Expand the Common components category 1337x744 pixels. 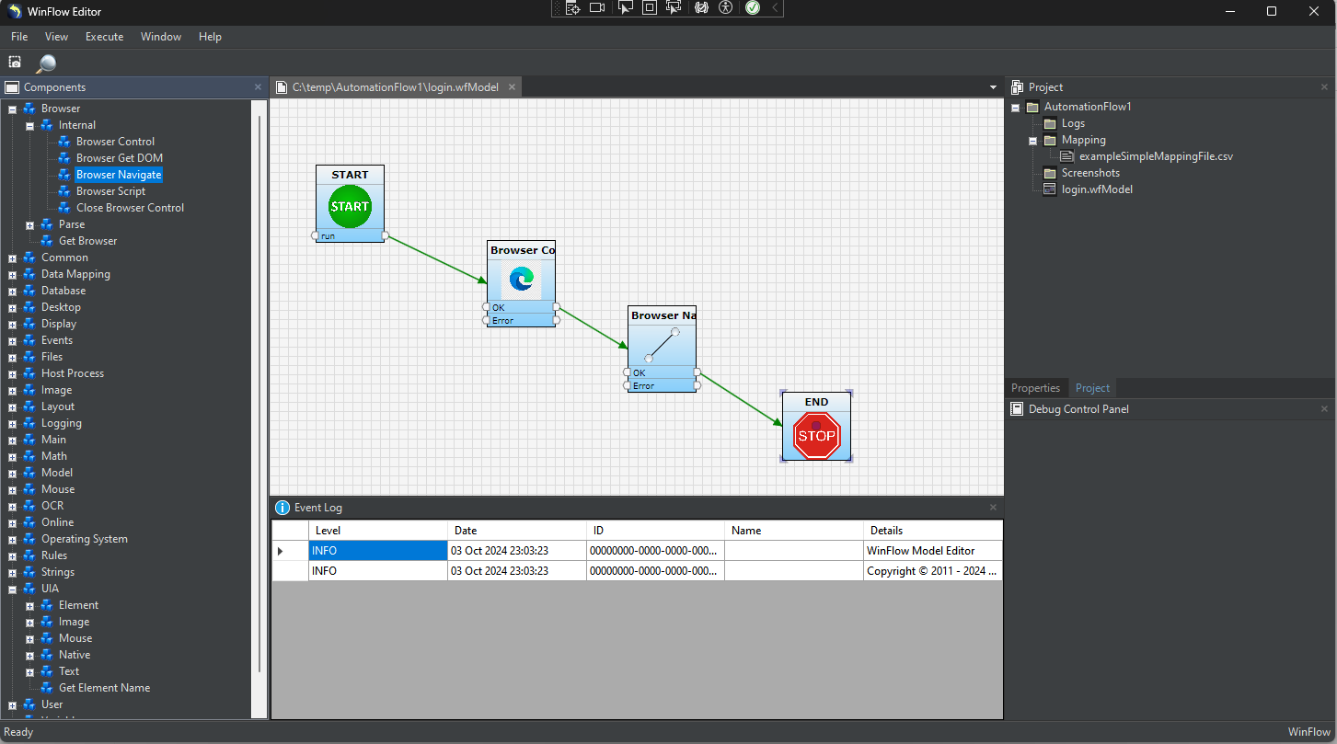coord(13,258)
